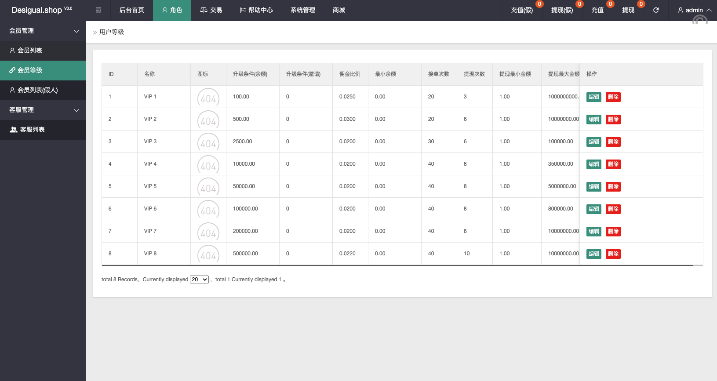The width and height of the screenshot is (717, 381).
Task: Select 会员列表(假人) in the sidebar
Action: click(37, 90)
